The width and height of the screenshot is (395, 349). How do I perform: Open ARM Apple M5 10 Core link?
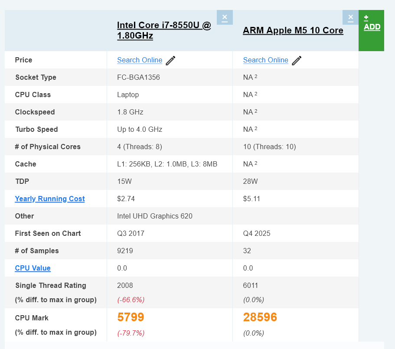click(293, 30)
